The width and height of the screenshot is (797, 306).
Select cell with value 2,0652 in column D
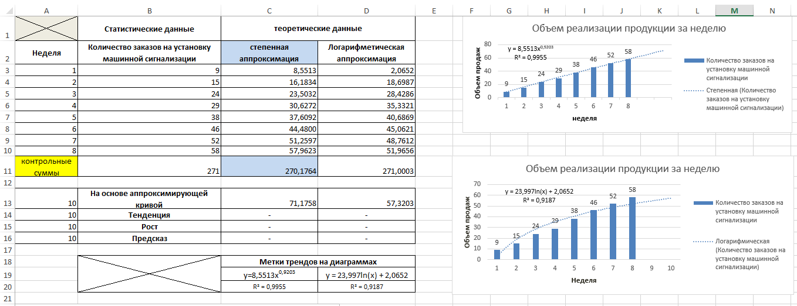(x=367, y=71)
